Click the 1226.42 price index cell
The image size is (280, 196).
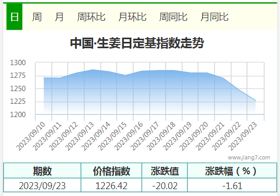(x=112, y=185)
